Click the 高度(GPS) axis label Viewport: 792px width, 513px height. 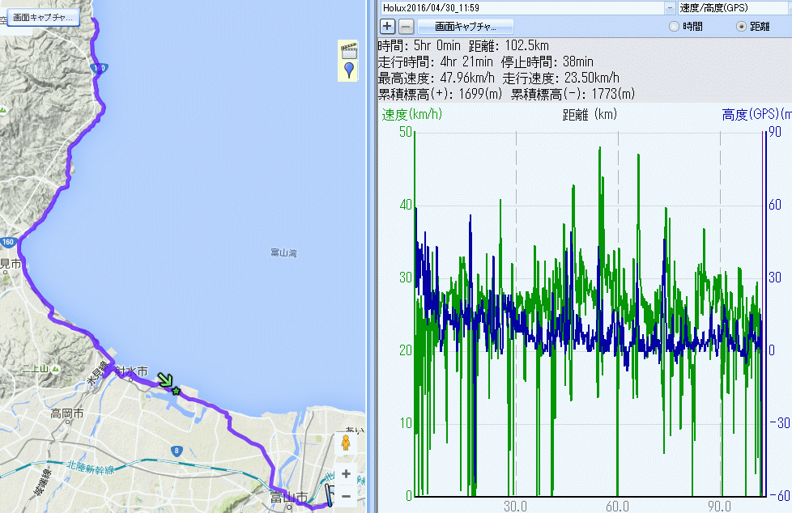tap(755, 115)
